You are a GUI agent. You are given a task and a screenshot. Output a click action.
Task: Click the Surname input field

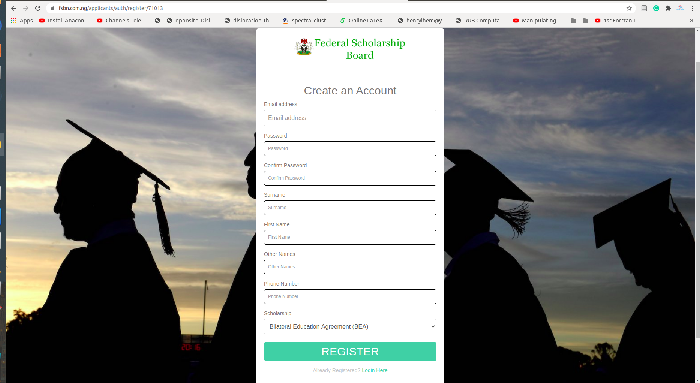pyautogui.click(x=350, y=208)
